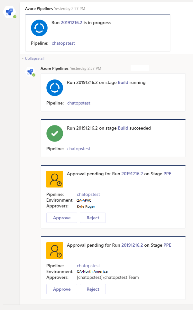Click the Azure Pipelines avatar on reply thread
Viewport: 193px width, 311px height.
click(x=30, y=72)
